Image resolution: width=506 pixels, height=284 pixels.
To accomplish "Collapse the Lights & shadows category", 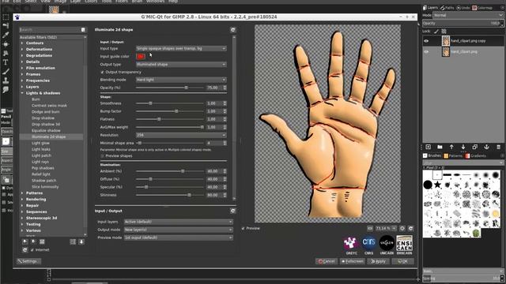I will (22, 93).
